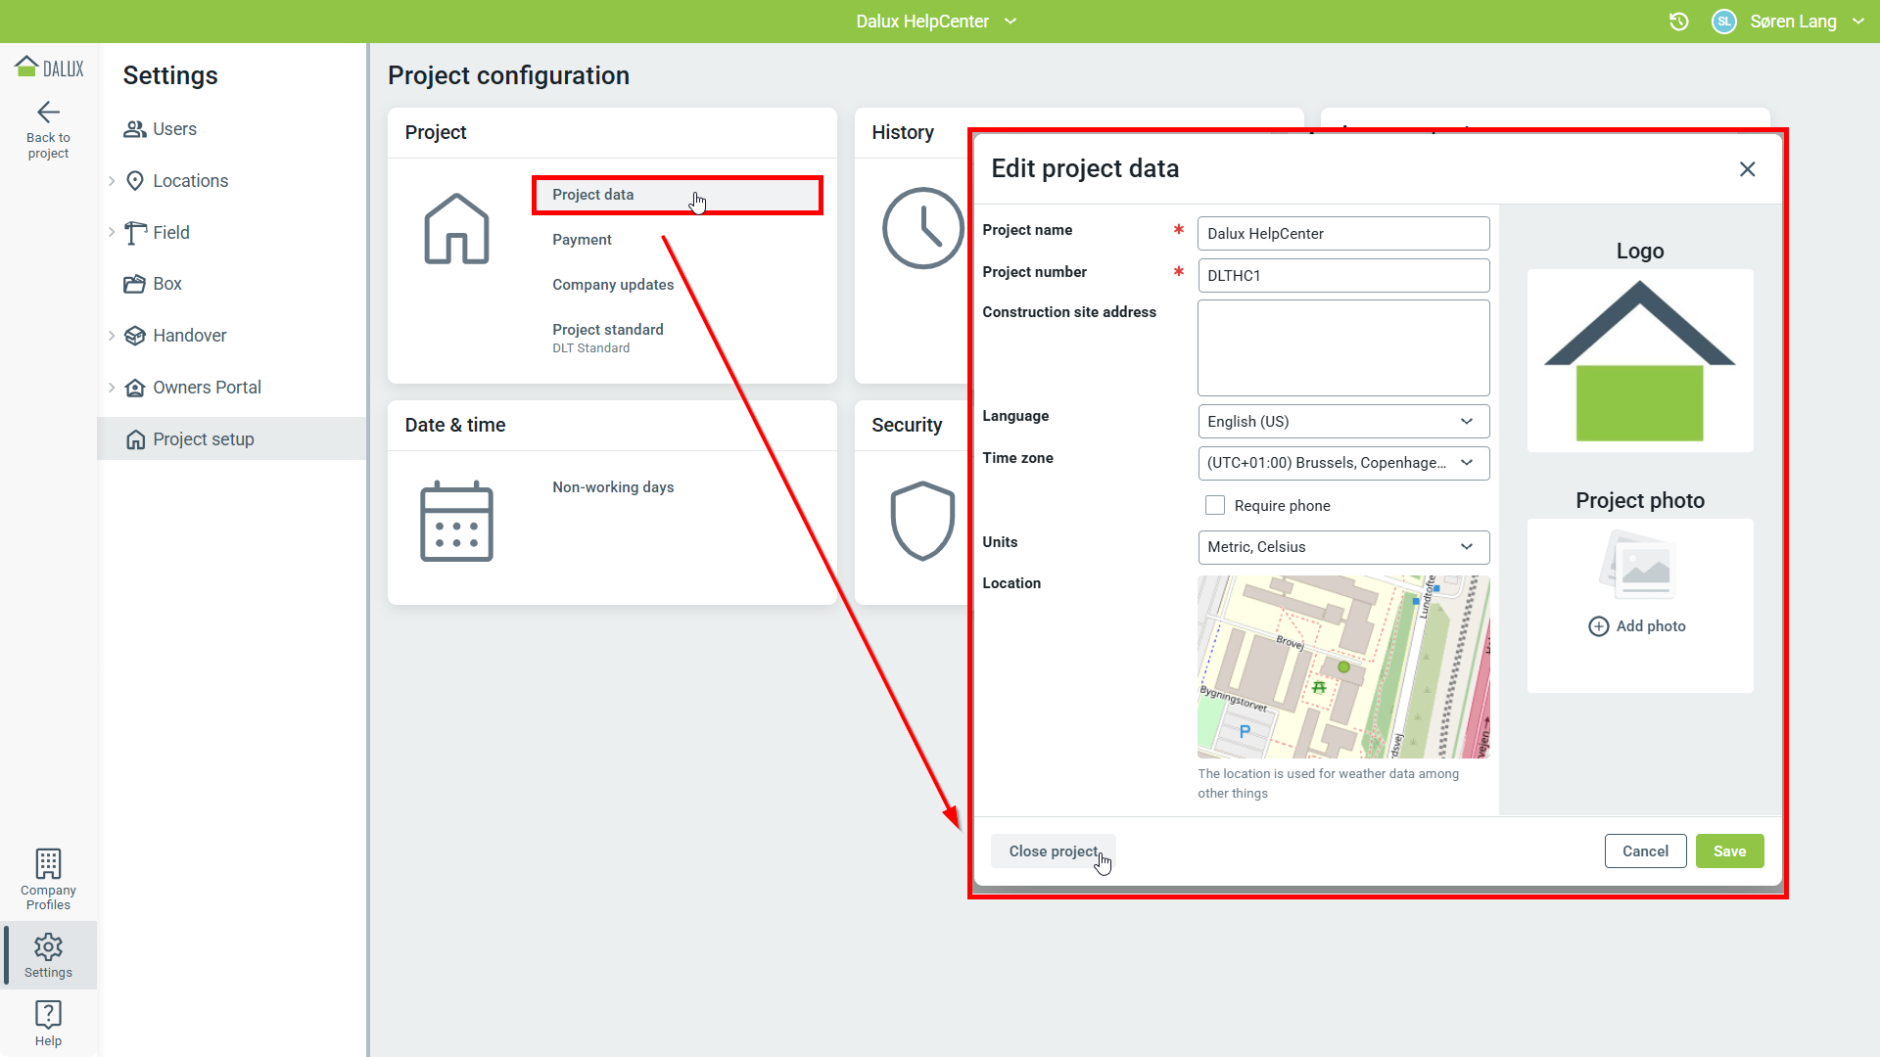Enable the Require phone checkbox

point(1215,505)
